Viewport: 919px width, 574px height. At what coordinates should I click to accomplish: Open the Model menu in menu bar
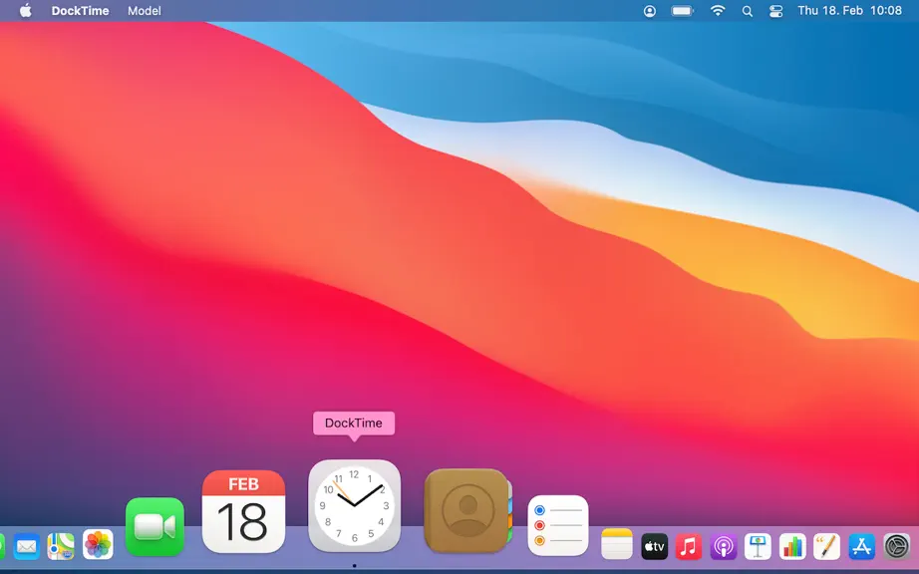coord(145,11)
